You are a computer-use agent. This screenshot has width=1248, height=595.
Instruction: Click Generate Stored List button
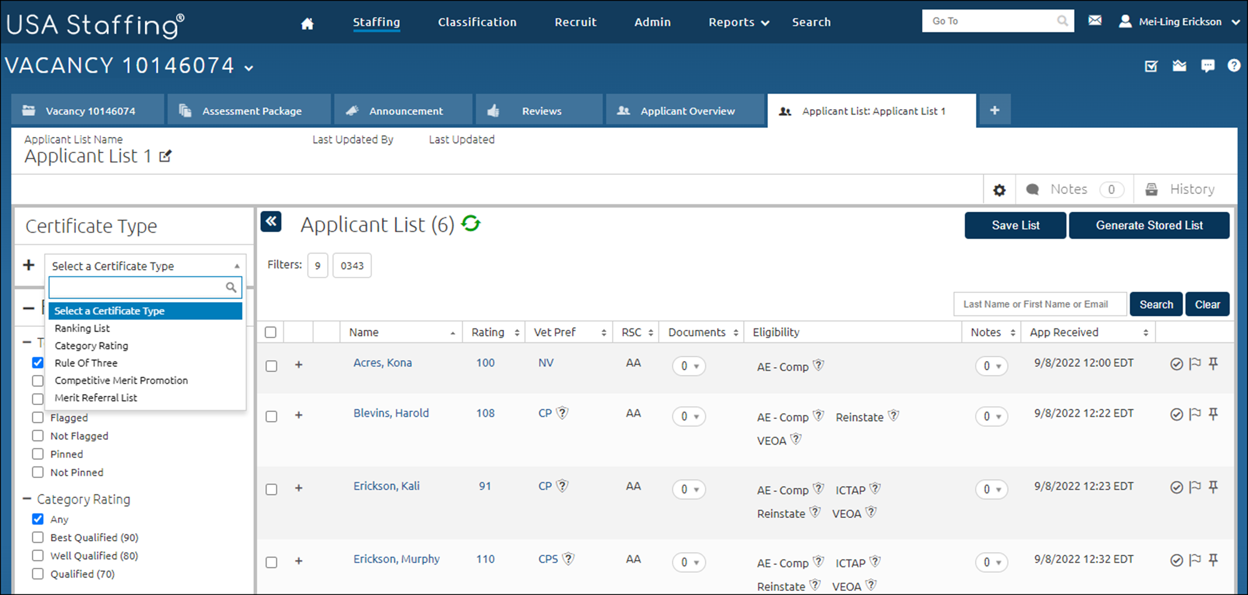[x=1149, y=225]
